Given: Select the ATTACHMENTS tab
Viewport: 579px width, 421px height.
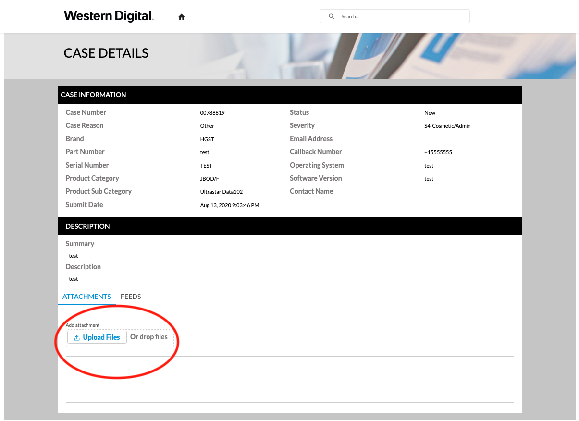Looking at the screenshot, I should point(86,297).
